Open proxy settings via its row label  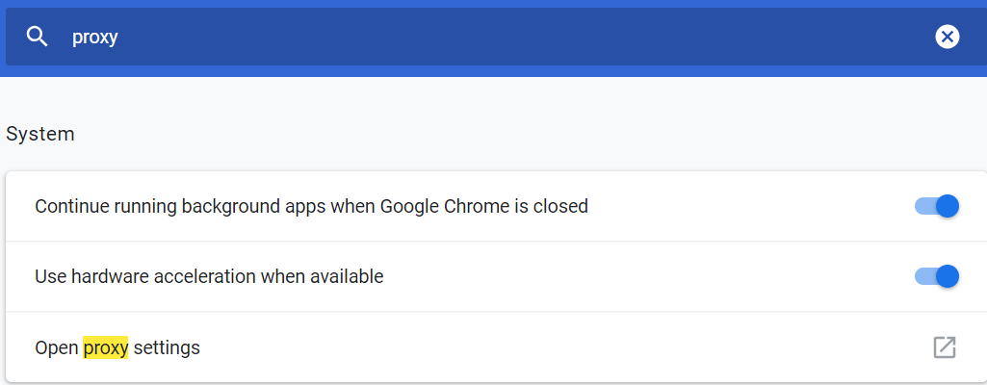click(x=117, y=347)
